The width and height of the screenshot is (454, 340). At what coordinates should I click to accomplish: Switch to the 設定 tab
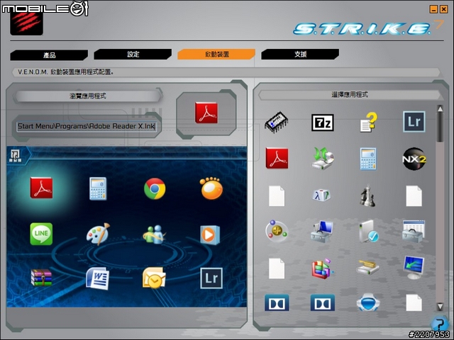click(133, 54)
